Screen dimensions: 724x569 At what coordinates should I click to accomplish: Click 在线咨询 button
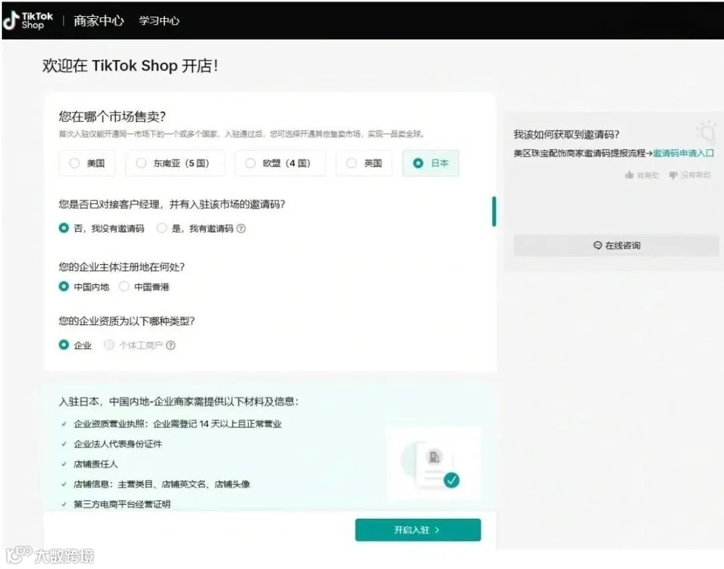617,245
